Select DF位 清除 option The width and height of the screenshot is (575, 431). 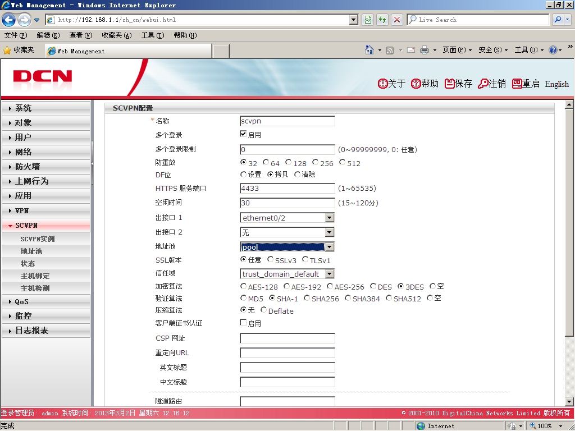point(298,175)
